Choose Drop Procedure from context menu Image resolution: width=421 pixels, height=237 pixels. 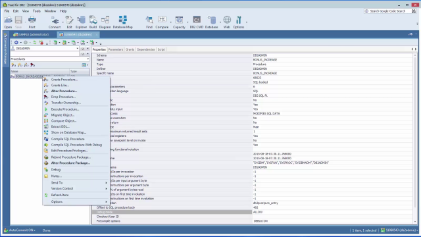tap(76, 97)
